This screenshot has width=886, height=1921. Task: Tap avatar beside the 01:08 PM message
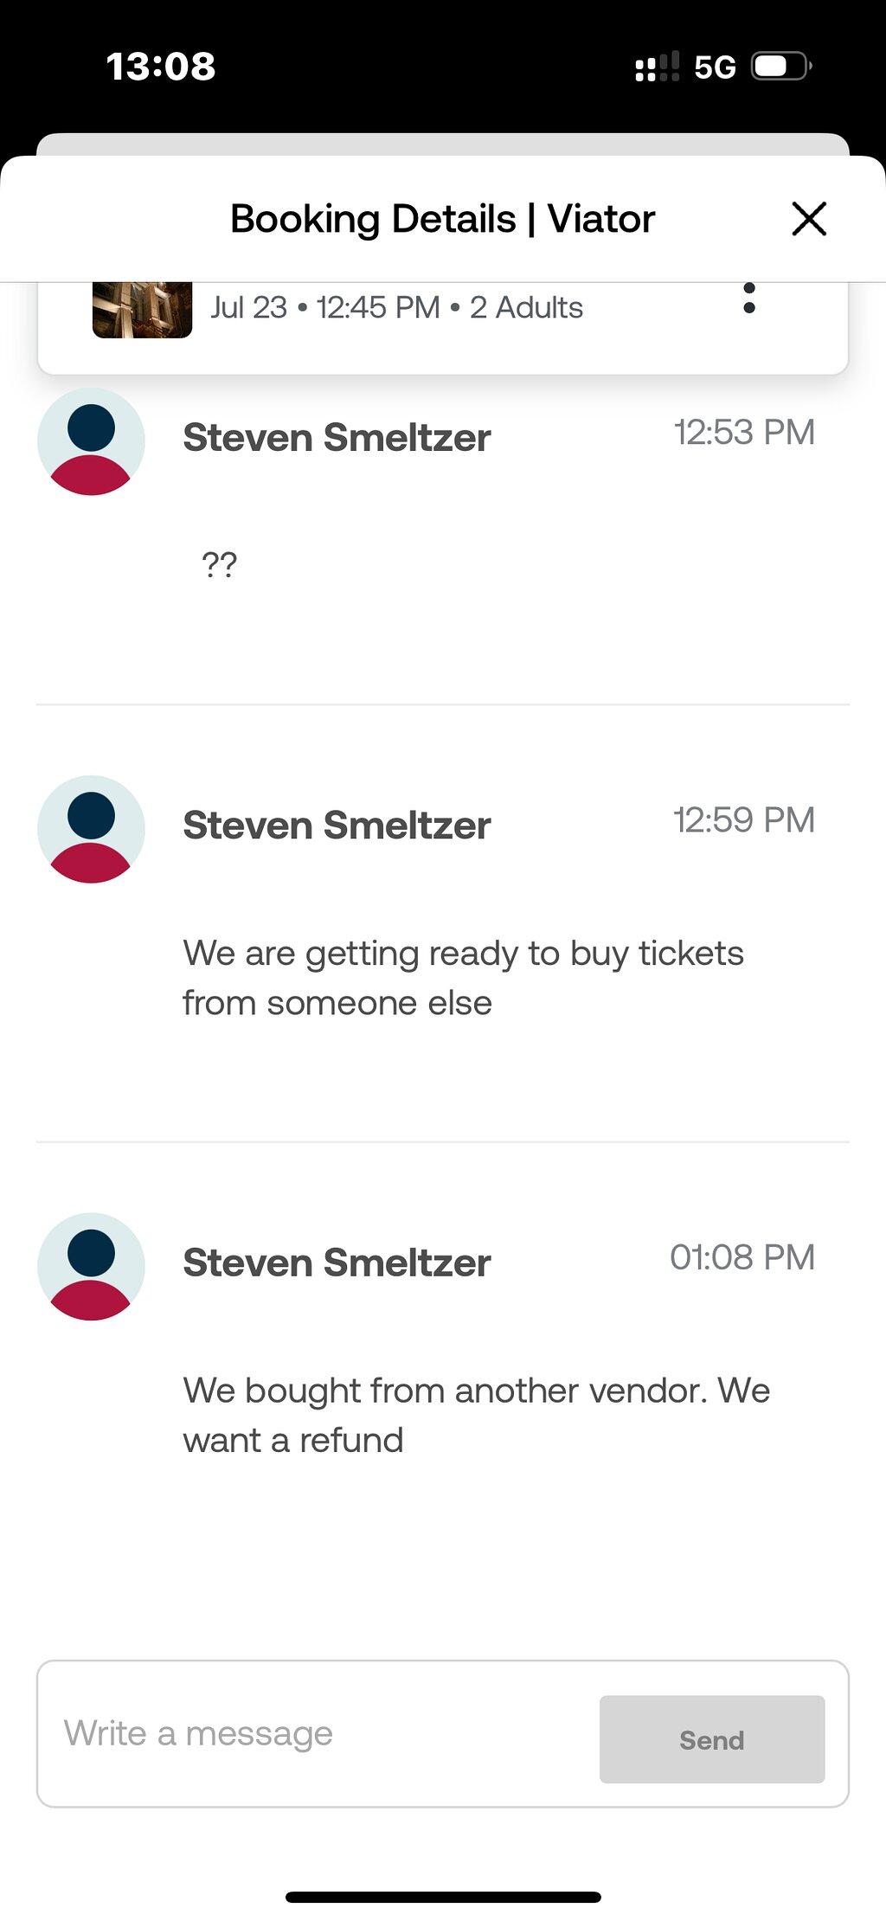pos(91,1266)
